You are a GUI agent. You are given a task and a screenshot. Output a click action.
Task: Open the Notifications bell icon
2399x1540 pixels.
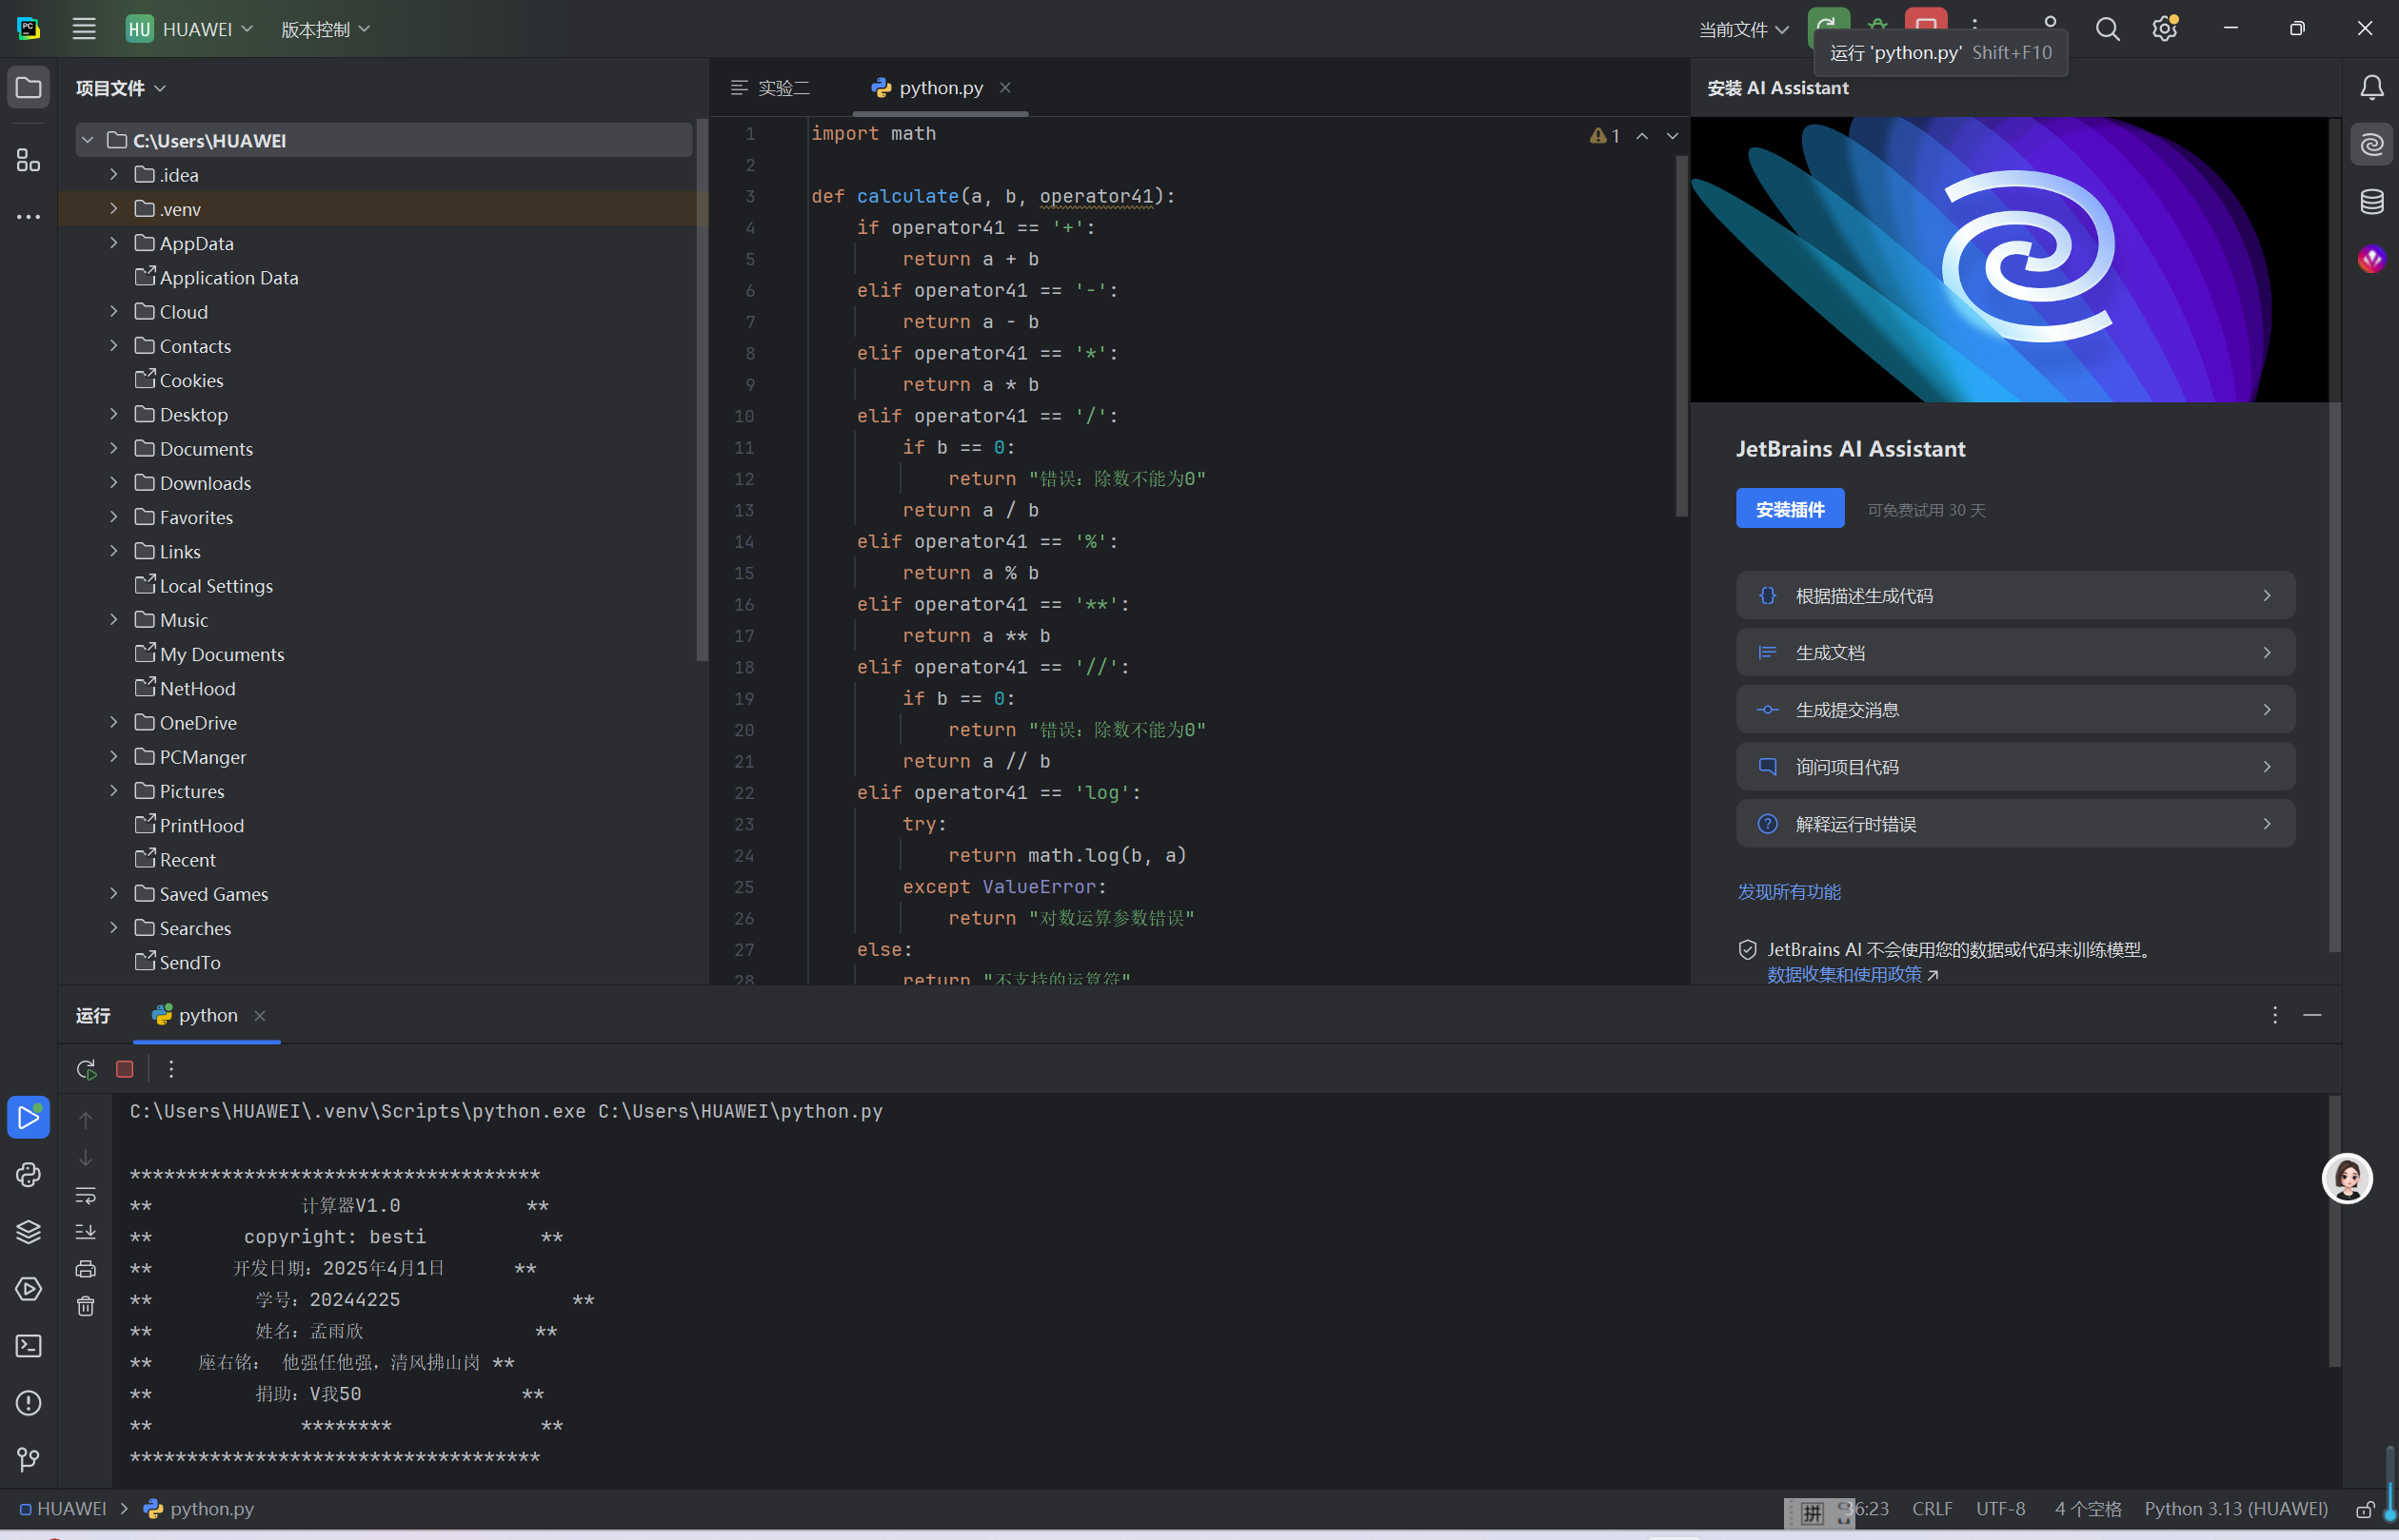tap(2371, 88)
